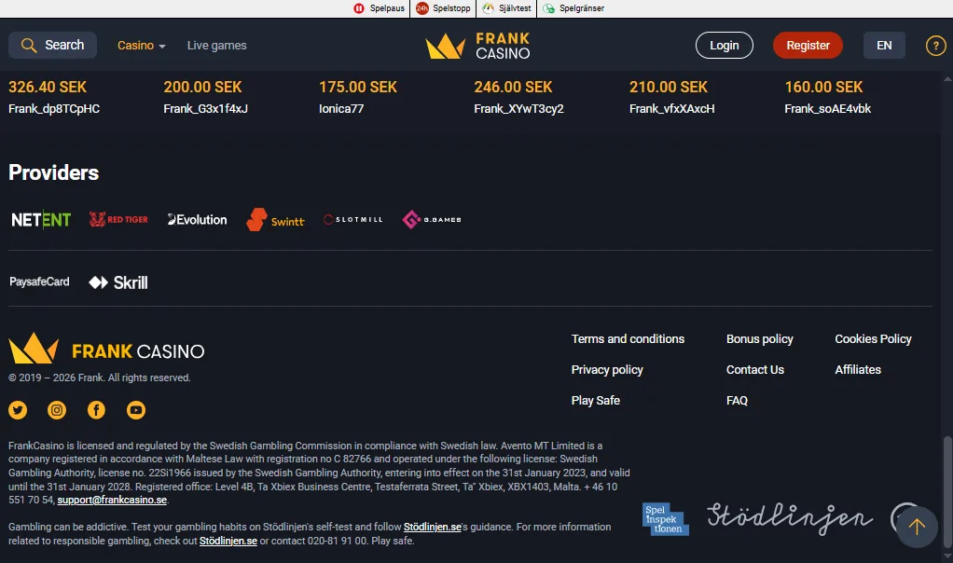Click the PaysafeCard payment logo
Viewport: 953px width, 563px height.
[39, 281]
